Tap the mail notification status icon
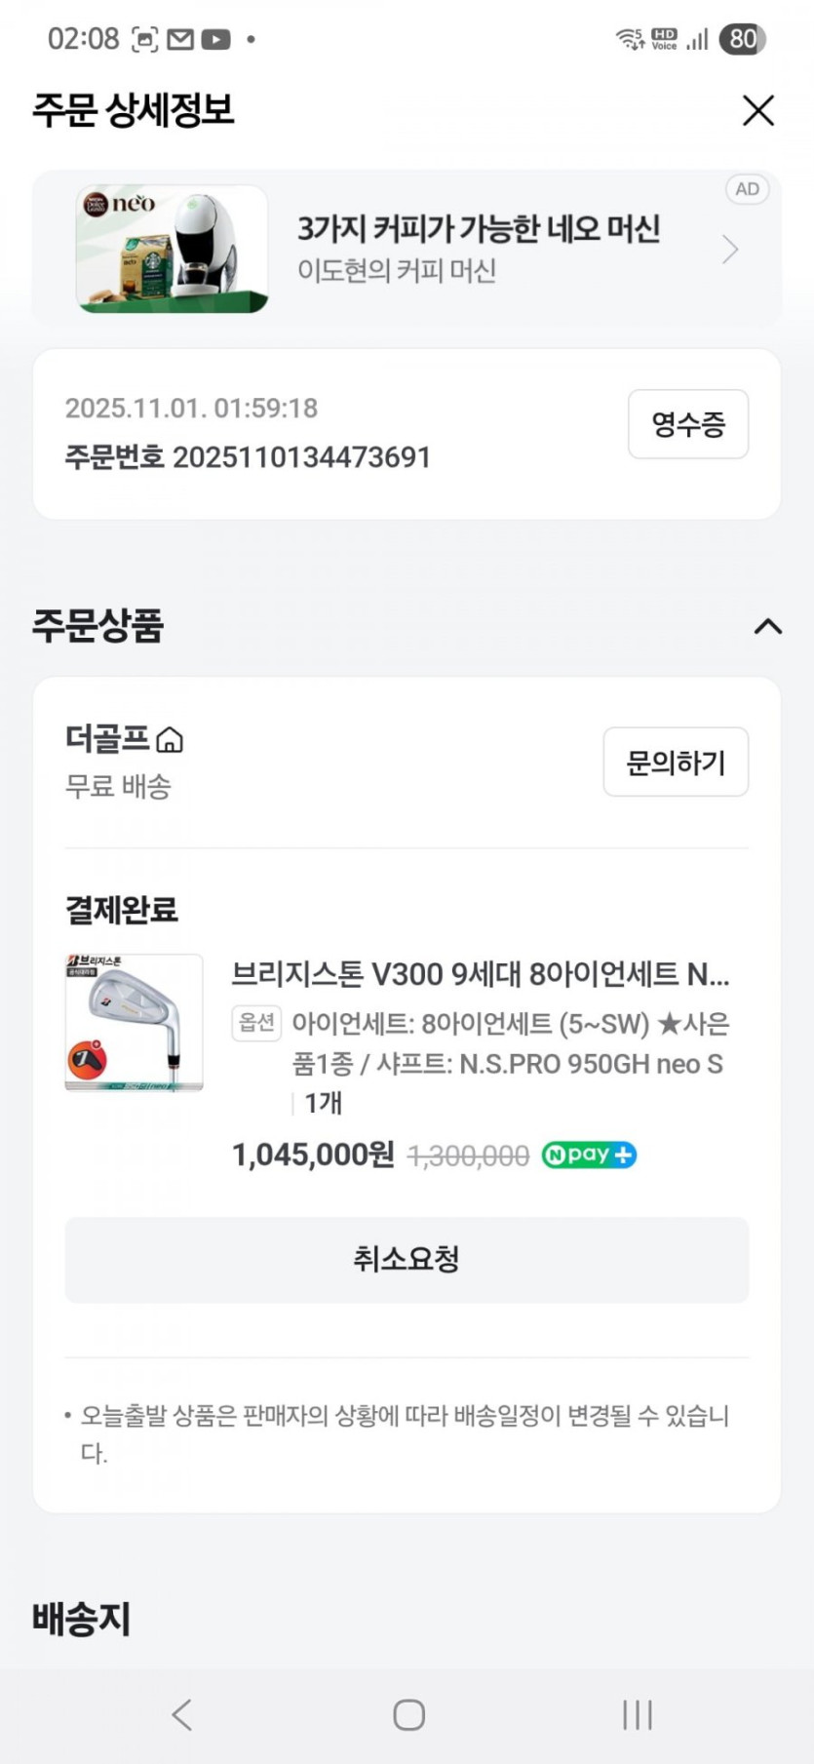Image resolution: width=814 pixels, height=1764 pixels. (x=180, y=40)
